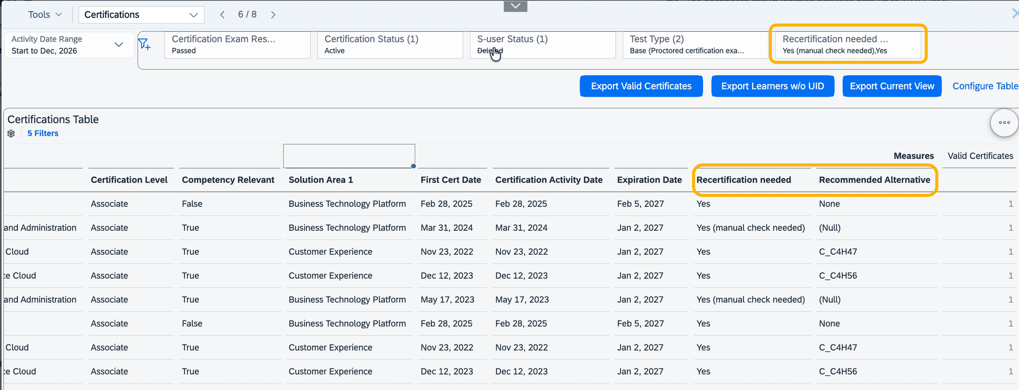Click the May 17, 2023 Certification Activity Date cell
The height and width of the screenshot is (390, 1019).
pyautogui.click(x=522, y=299)
